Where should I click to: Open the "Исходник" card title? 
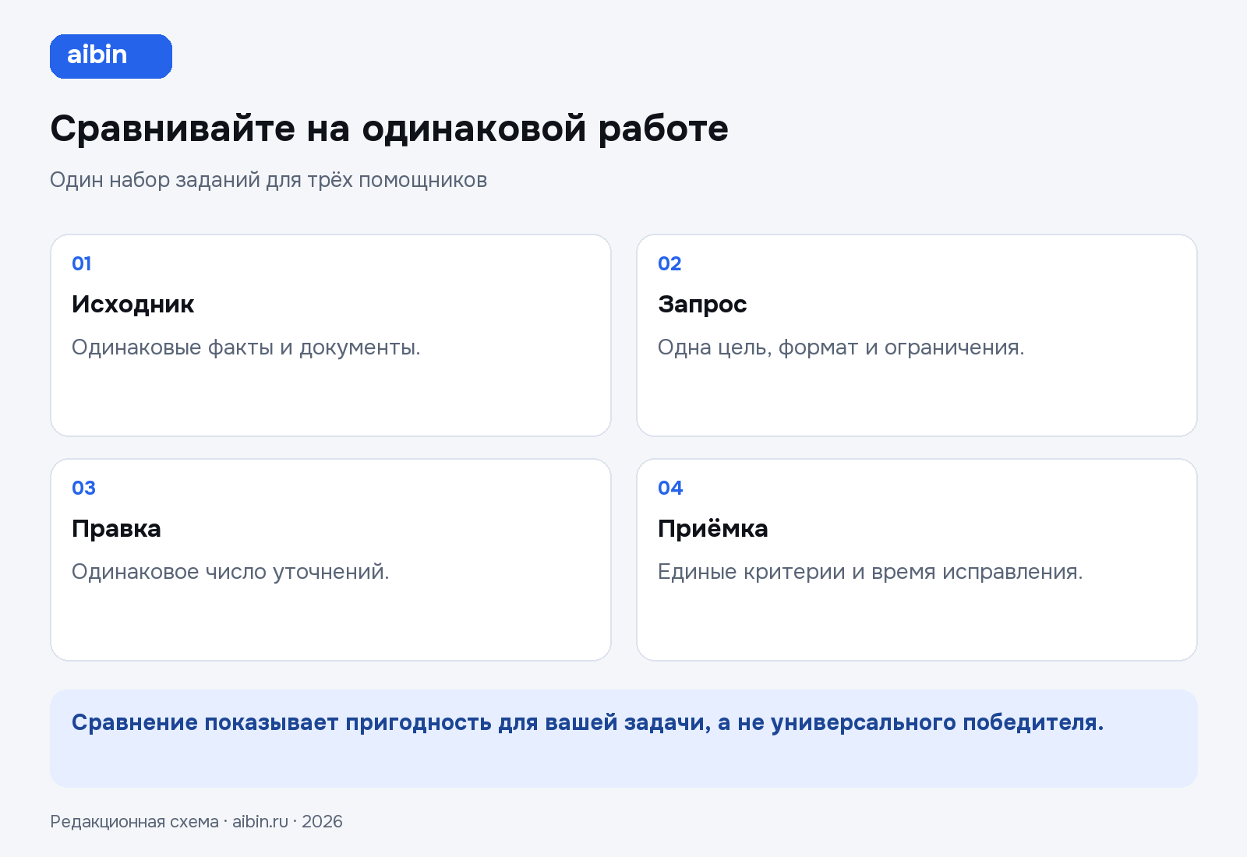click(x=132, y=304)
